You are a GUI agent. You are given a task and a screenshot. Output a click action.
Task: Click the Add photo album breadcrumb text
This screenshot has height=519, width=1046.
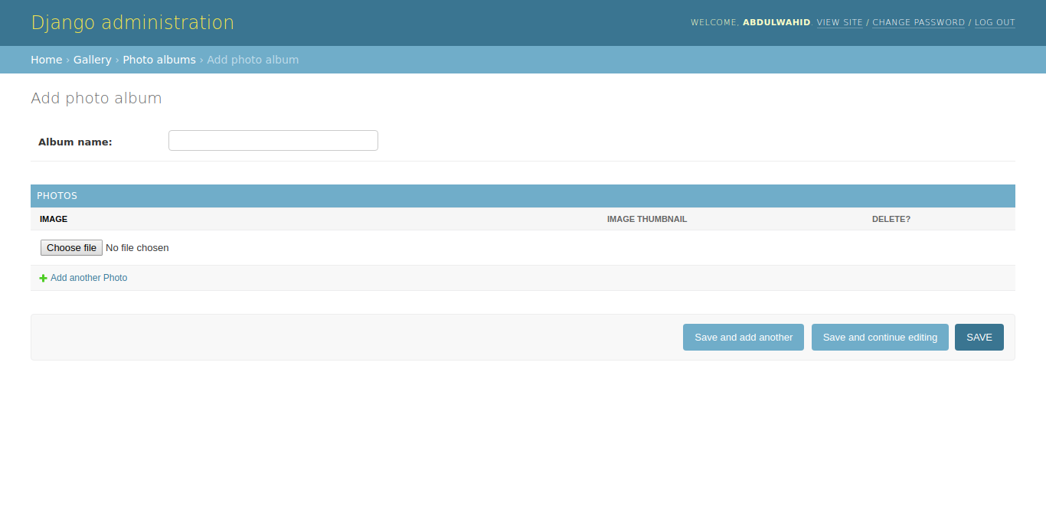point(253,60)
